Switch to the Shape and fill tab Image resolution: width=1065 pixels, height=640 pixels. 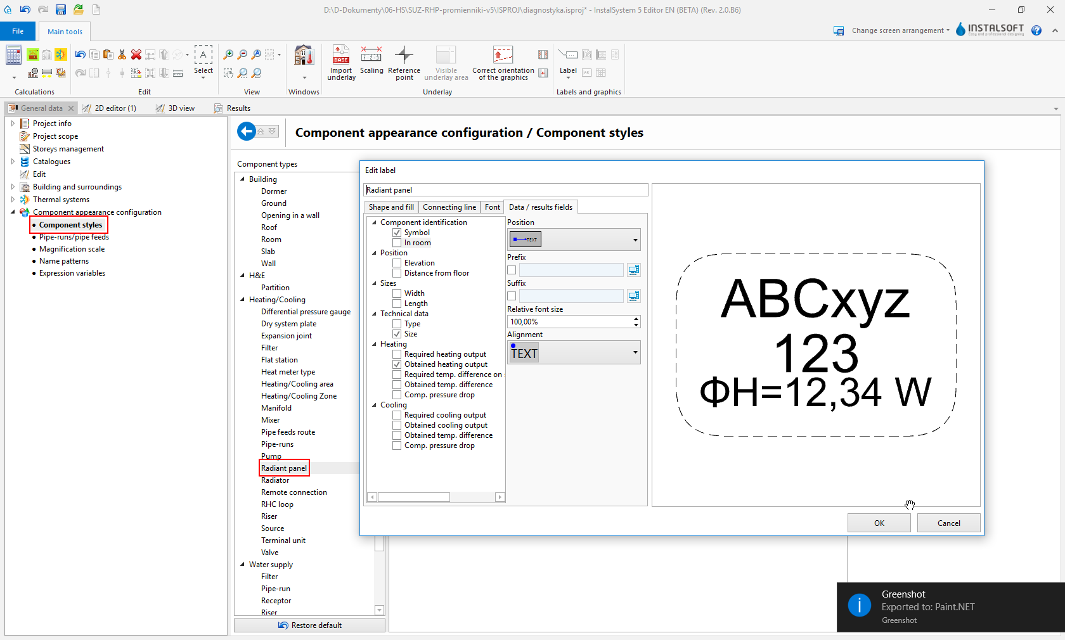point(391,207)
